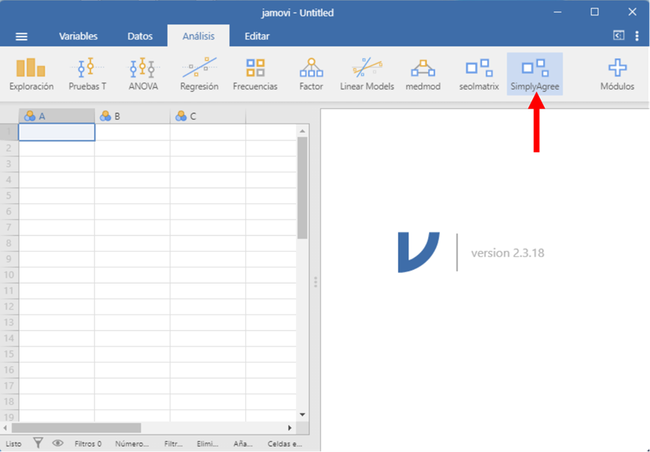Viewport: 650px width, 452px height.
Task: Select column header B
Action: click(132, 116)
